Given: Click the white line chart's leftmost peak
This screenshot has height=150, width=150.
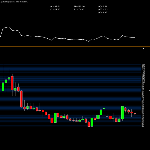Looking at the screenshot, I should coord(9,27).
